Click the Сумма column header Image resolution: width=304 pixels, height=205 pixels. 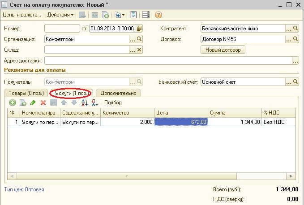(x=235, y=113)
